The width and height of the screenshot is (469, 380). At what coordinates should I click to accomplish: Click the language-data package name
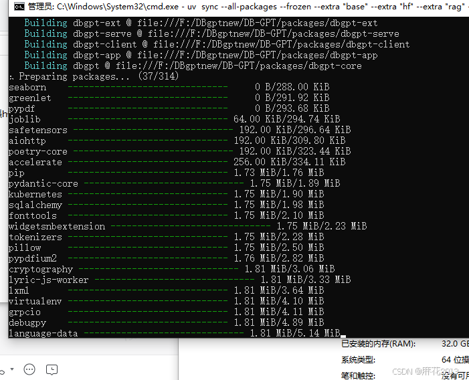tap(43, 333)
